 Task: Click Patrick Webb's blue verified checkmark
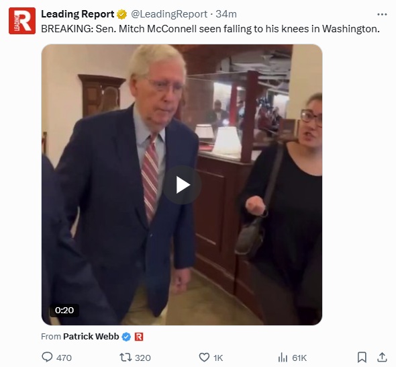point(126,337)
